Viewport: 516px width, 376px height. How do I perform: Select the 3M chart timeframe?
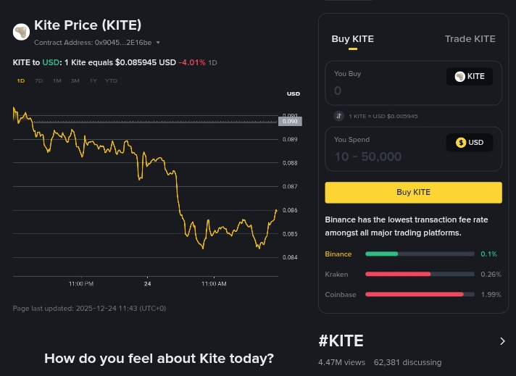[75, 80]
